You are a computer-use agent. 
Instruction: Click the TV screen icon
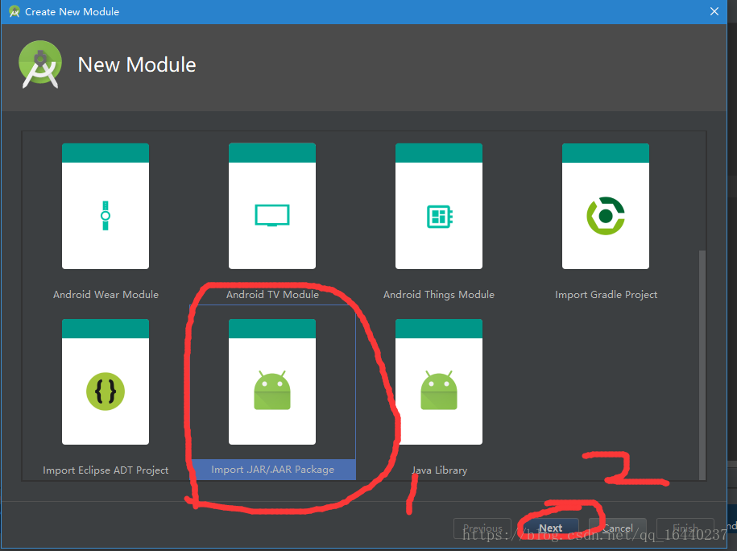tap(272, 215)
